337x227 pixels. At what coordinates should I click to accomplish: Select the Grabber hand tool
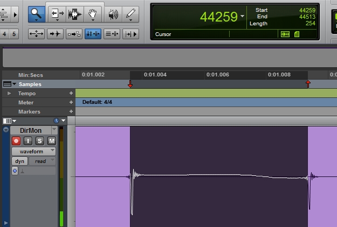[x=93, y=15]
